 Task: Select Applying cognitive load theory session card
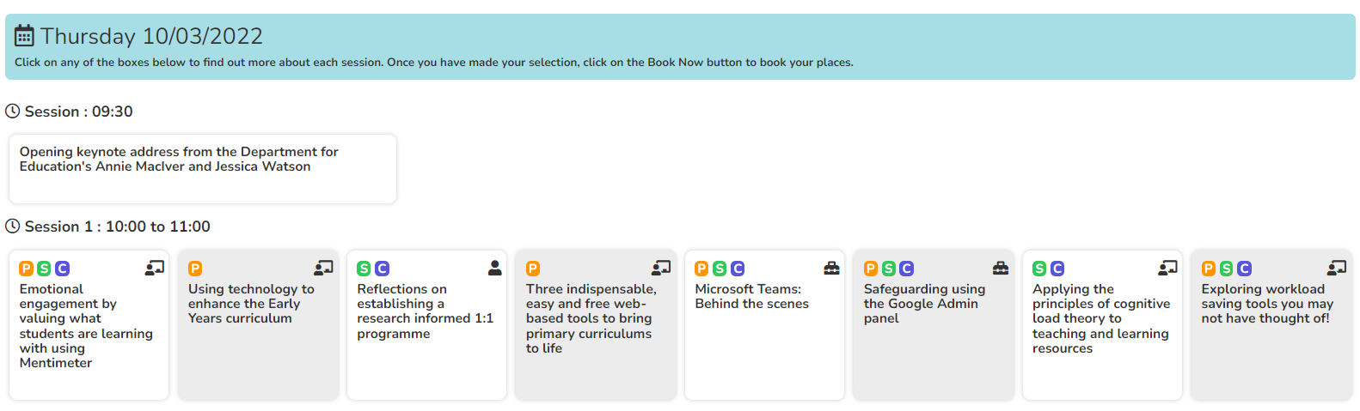pyautogui.click(x=1102, y=325)
